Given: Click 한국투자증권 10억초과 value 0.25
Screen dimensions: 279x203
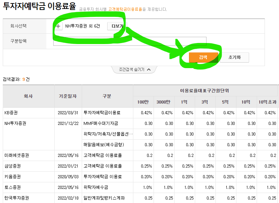Looking at the screenshot, I should [x=272, y=198].
